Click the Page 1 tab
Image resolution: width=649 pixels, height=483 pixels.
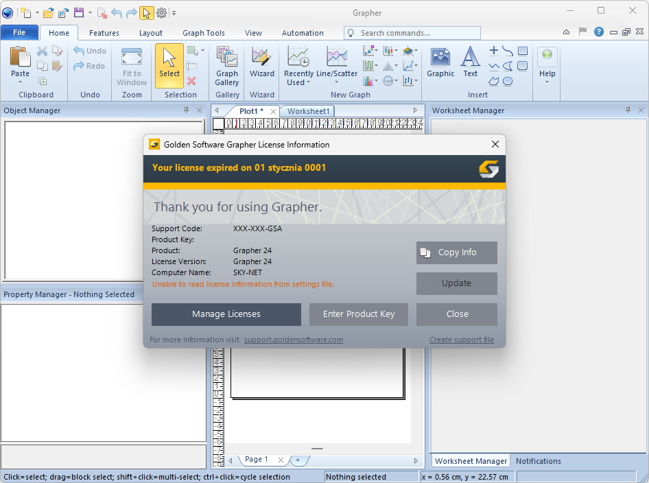(x=256, y=460)
